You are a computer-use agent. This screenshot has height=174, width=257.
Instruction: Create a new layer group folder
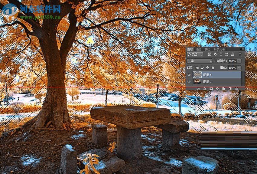[x=224, y=89]
